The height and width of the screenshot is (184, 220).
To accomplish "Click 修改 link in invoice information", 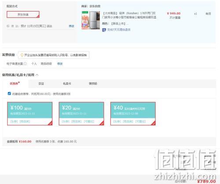I will (x=60, y=64).
